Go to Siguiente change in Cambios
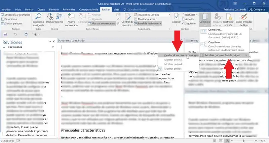 point(189,23)
